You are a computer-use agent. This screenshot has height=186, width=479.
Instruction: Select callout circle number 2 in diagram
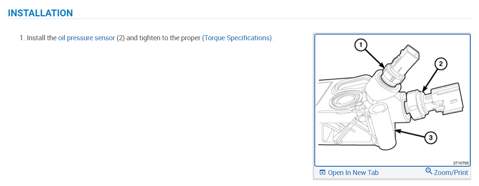440,64
